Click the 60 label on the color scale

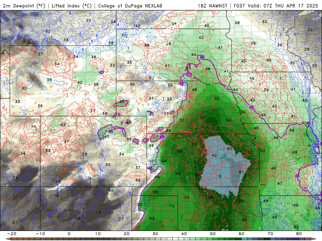pos(242,234)
